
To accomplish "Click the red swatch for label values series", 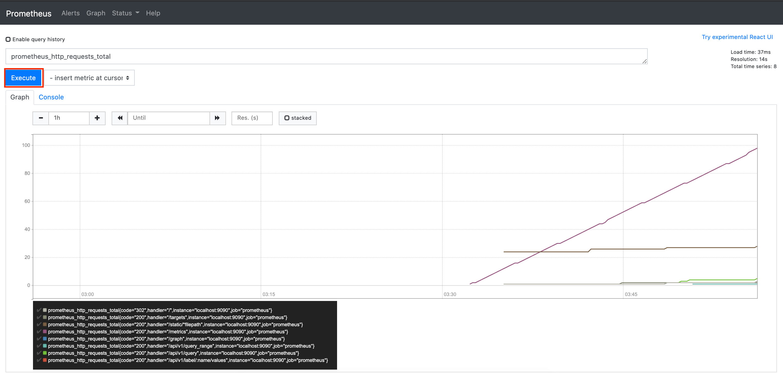I will coord(45,360).
